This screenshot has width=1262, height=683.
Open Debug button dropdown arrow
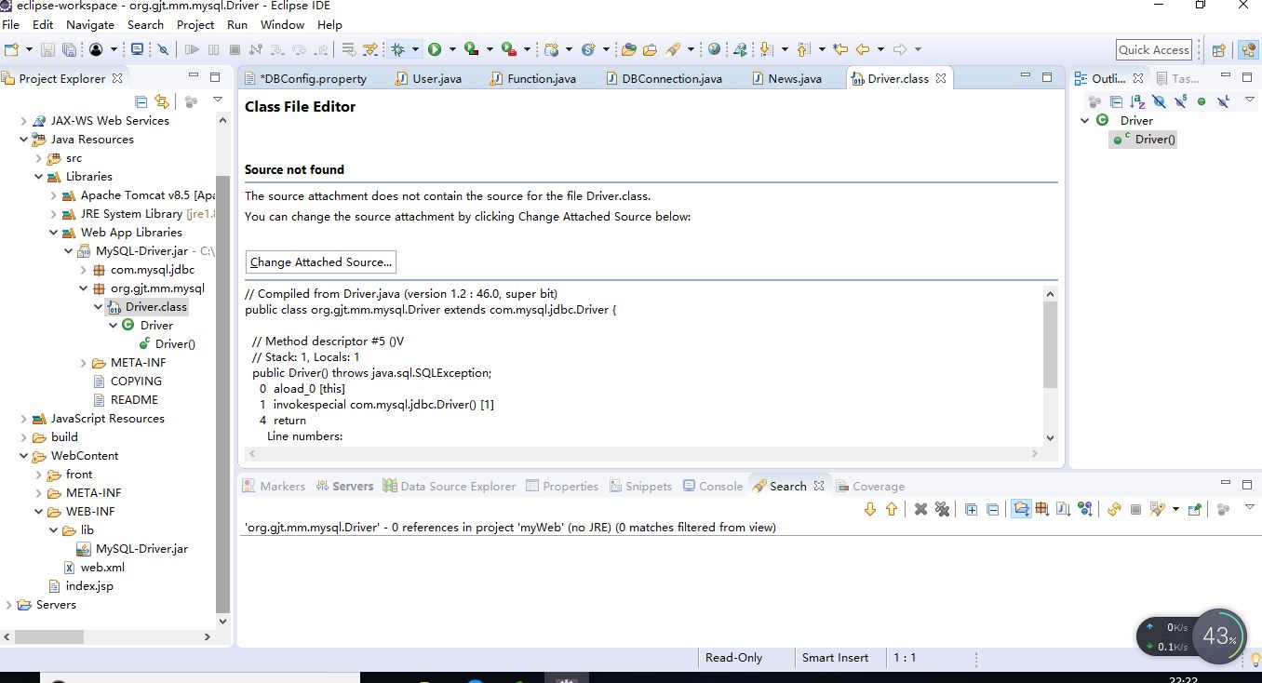click(x=416, y=49)
